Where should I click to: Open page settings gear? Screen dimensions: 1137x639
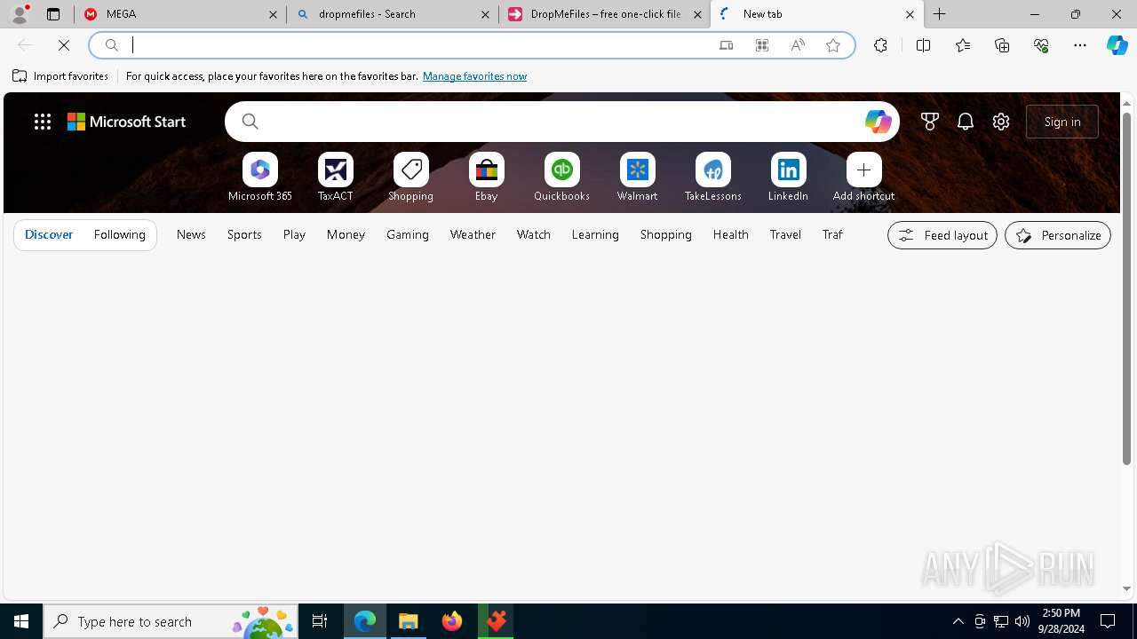(x=1001, y=122)
